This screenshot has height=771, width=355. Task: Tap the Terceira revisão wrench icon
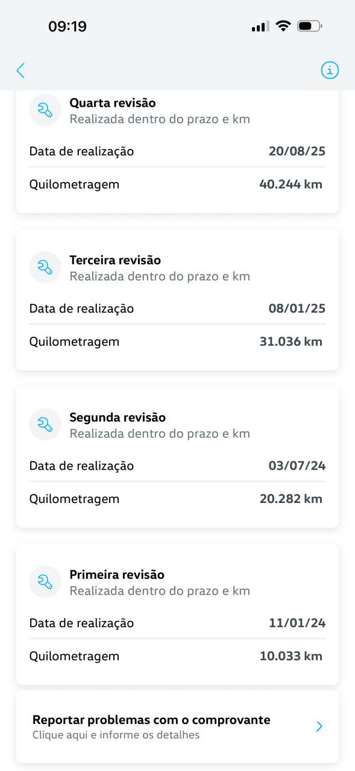45,267
